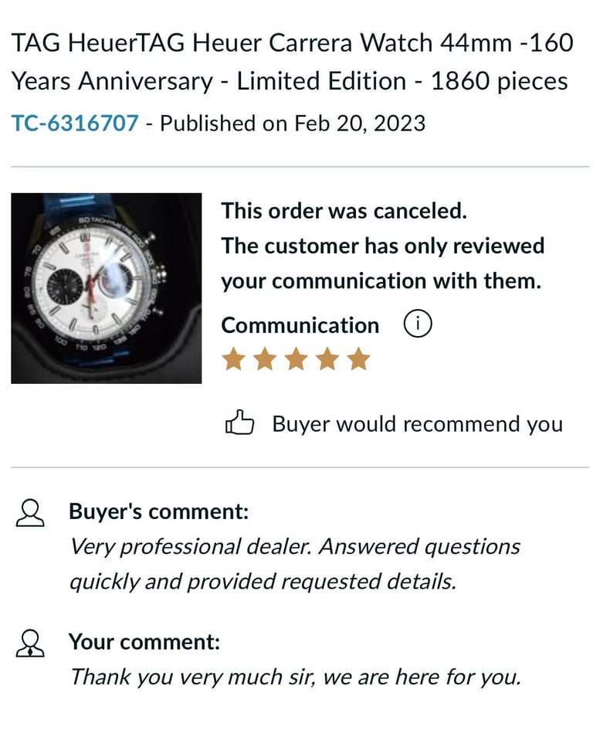Image resolution: width=593 pixels, height=730 pixels.
Task: Click the first Communication rating star
Action: (233, 359)
